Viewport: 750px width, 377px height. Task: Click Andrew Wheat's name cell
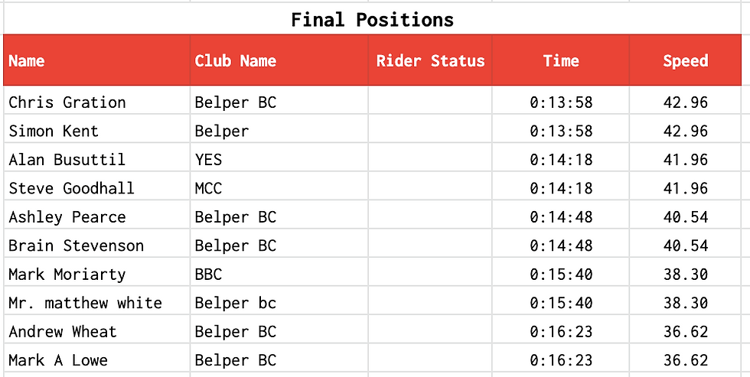pos(63,332)
